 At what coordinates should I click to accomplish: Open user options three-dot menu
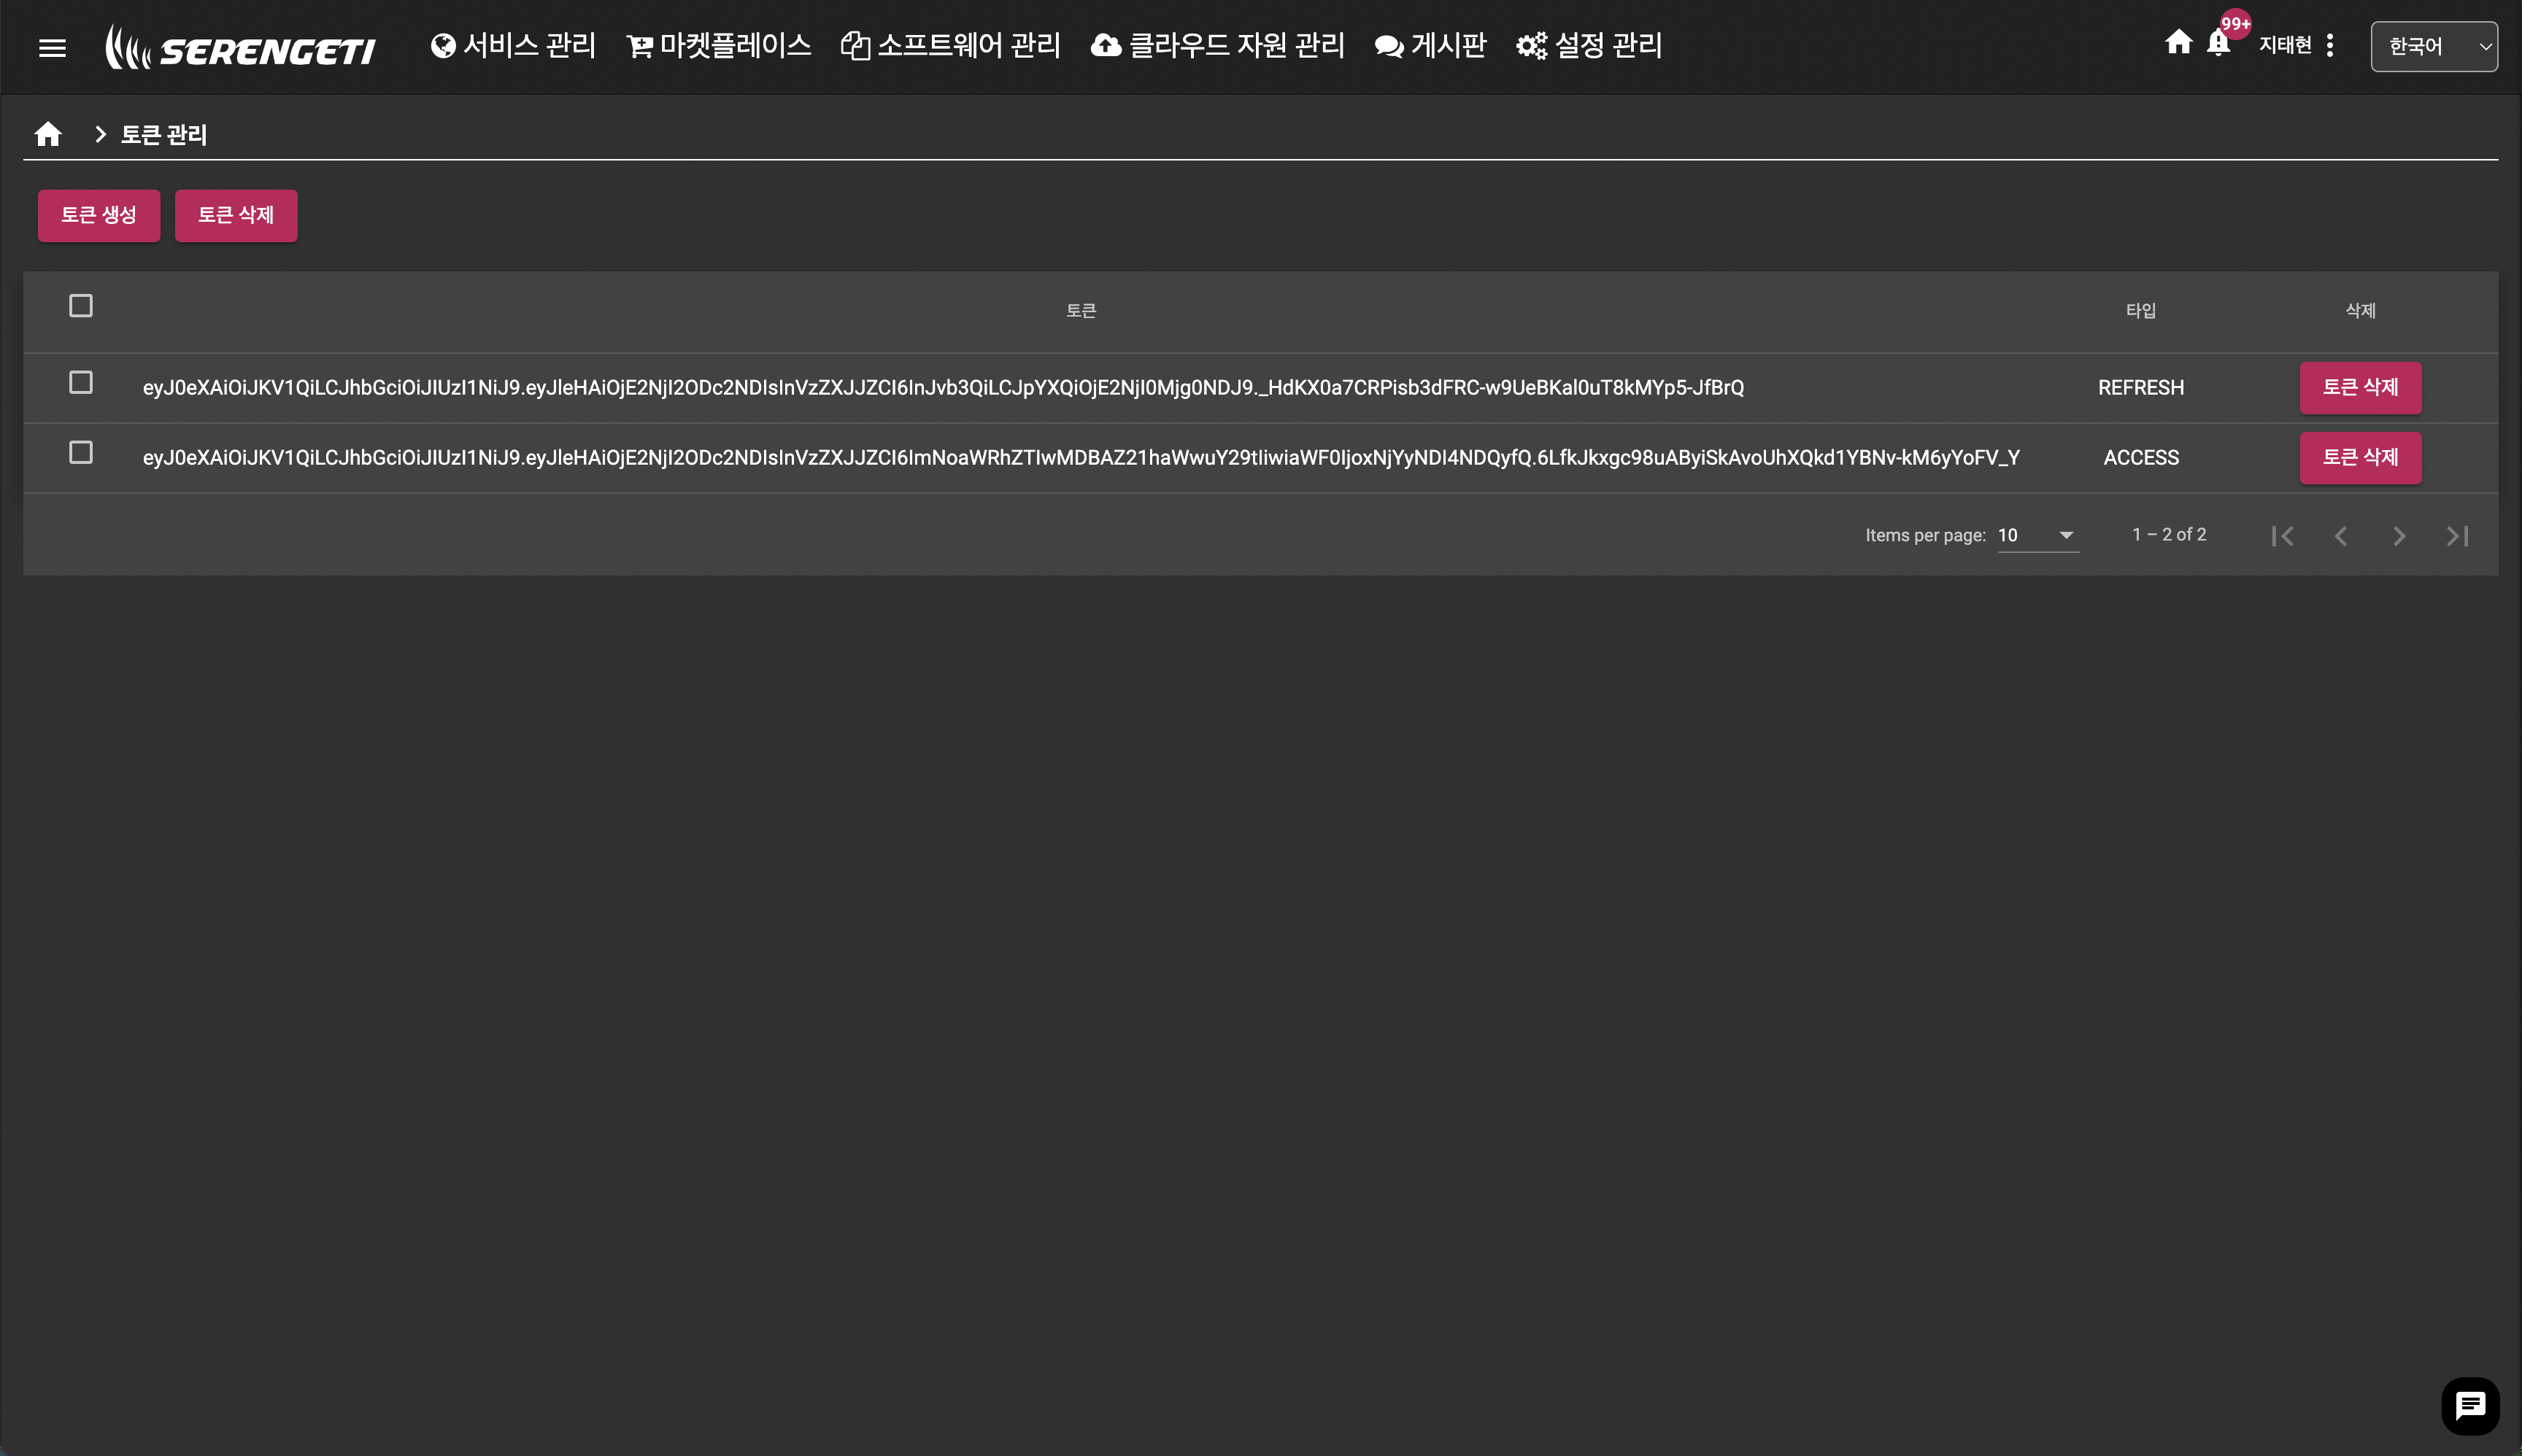pyautogui.click(x=2330, y=46)
